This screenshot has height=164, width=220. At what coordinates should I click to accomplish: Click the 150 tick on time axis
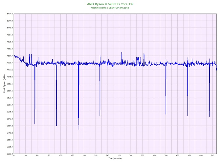click(72, 156)
